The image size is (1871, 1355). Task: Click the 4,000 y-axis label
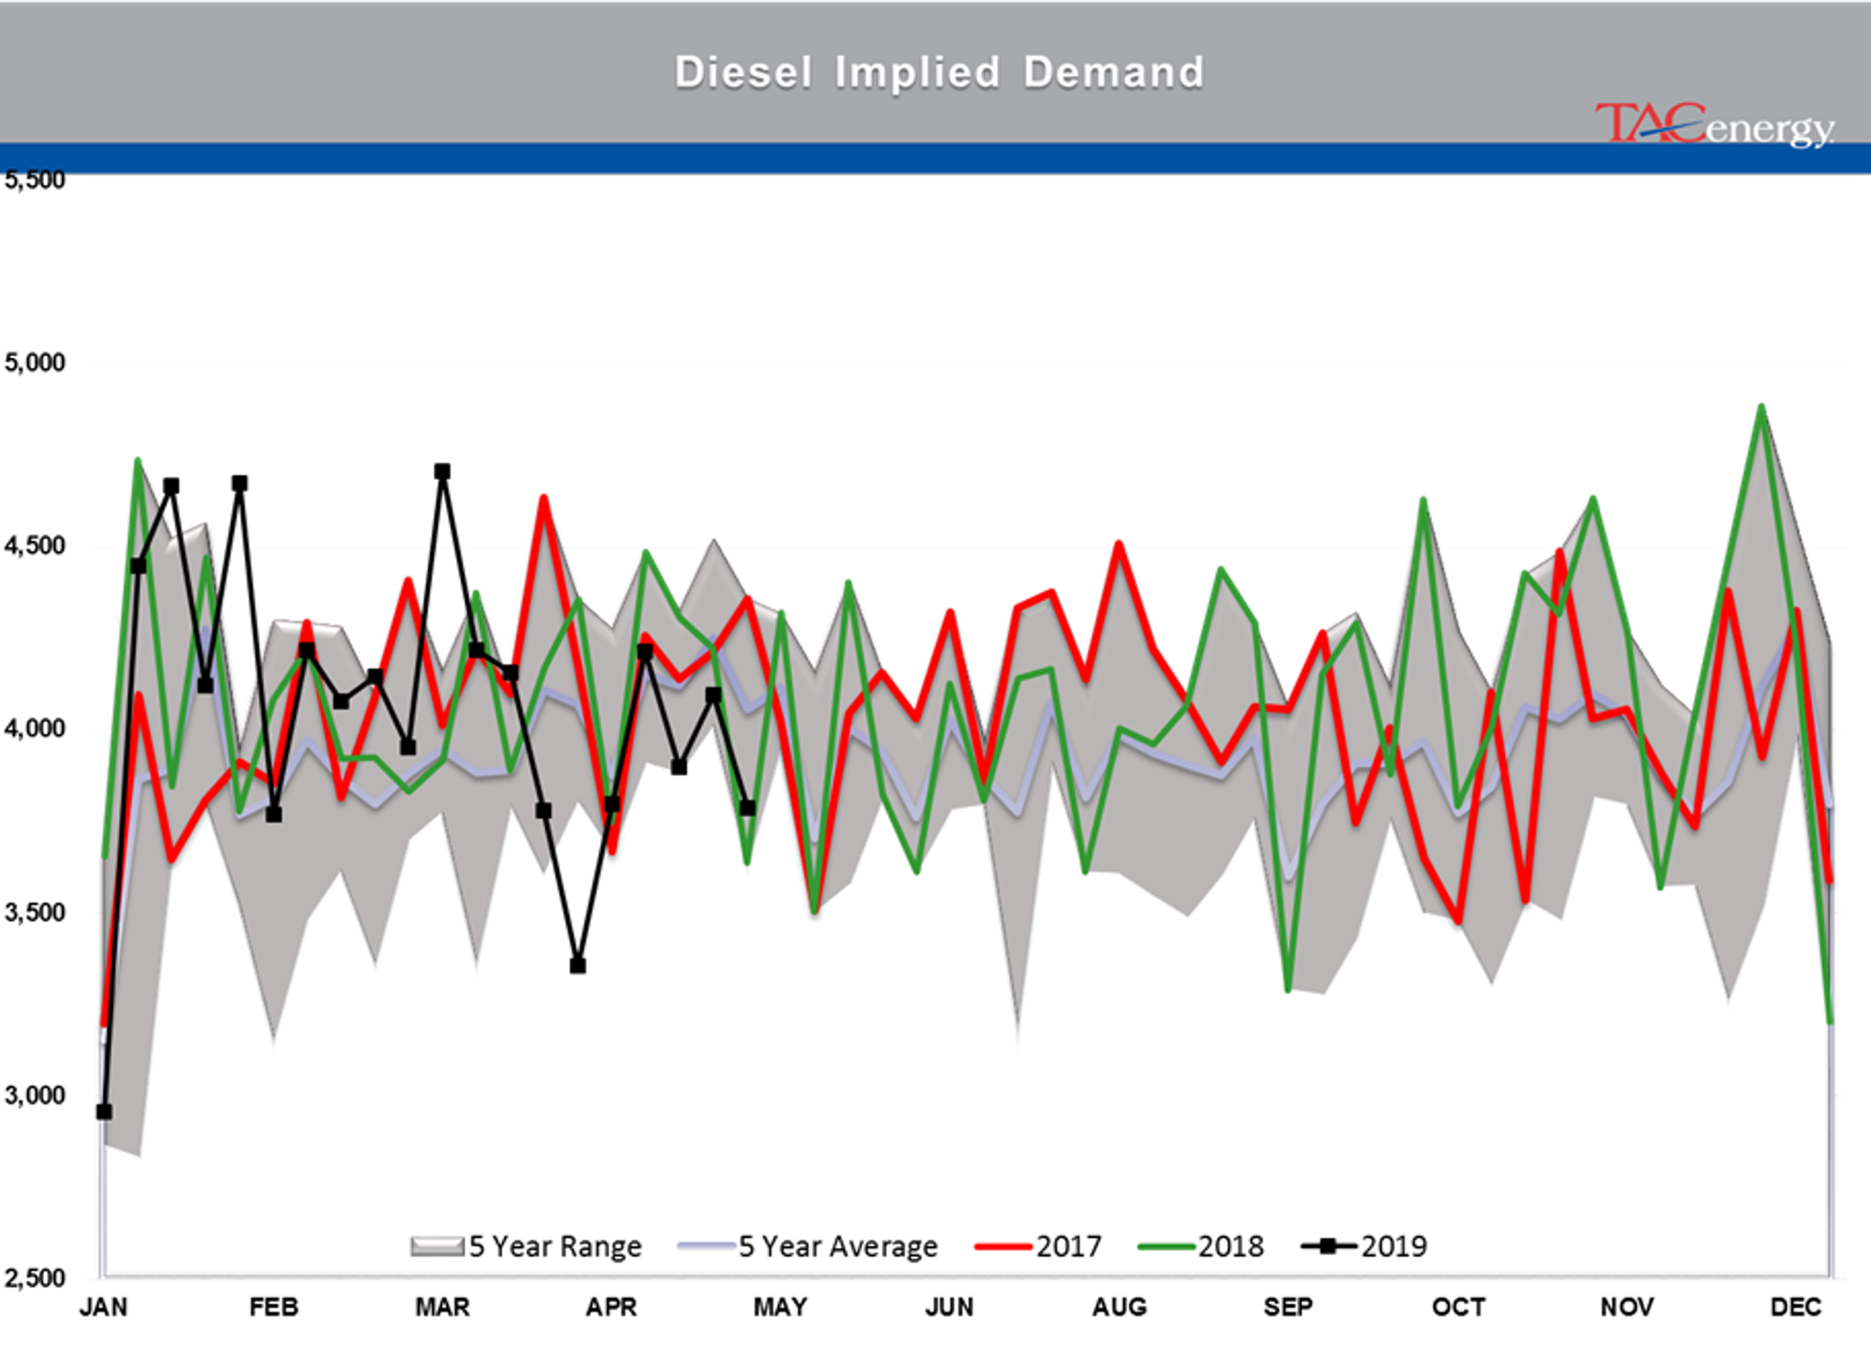[x=34, y=728]
